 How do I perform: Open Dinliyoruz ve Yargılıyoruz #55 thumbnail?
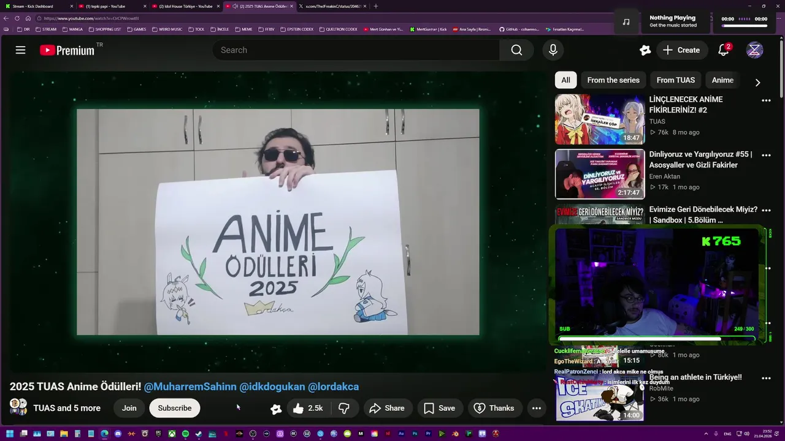click(x=600, y=175)
